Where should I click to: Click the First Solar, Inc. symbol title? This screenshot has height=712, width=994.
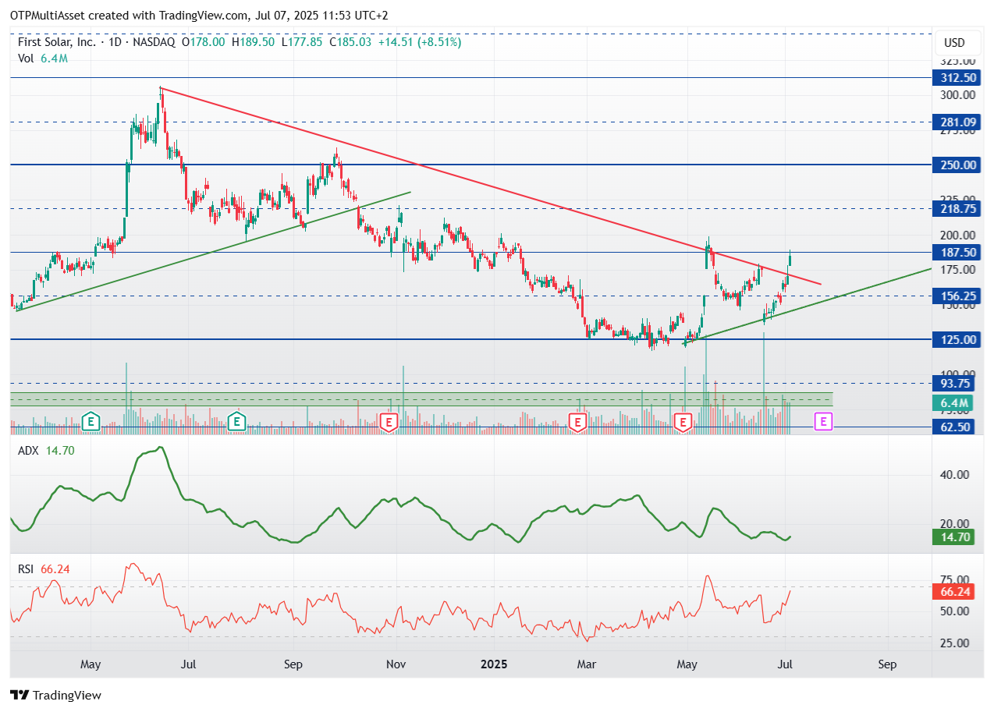(59, 42)
